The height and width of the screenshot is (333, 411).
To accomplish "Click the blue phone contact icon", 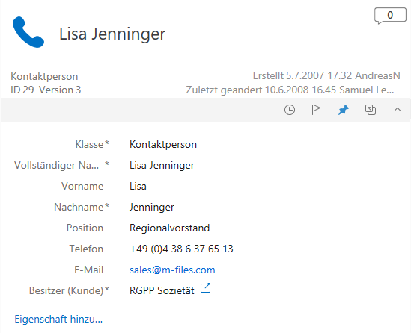I will point(28,32).
